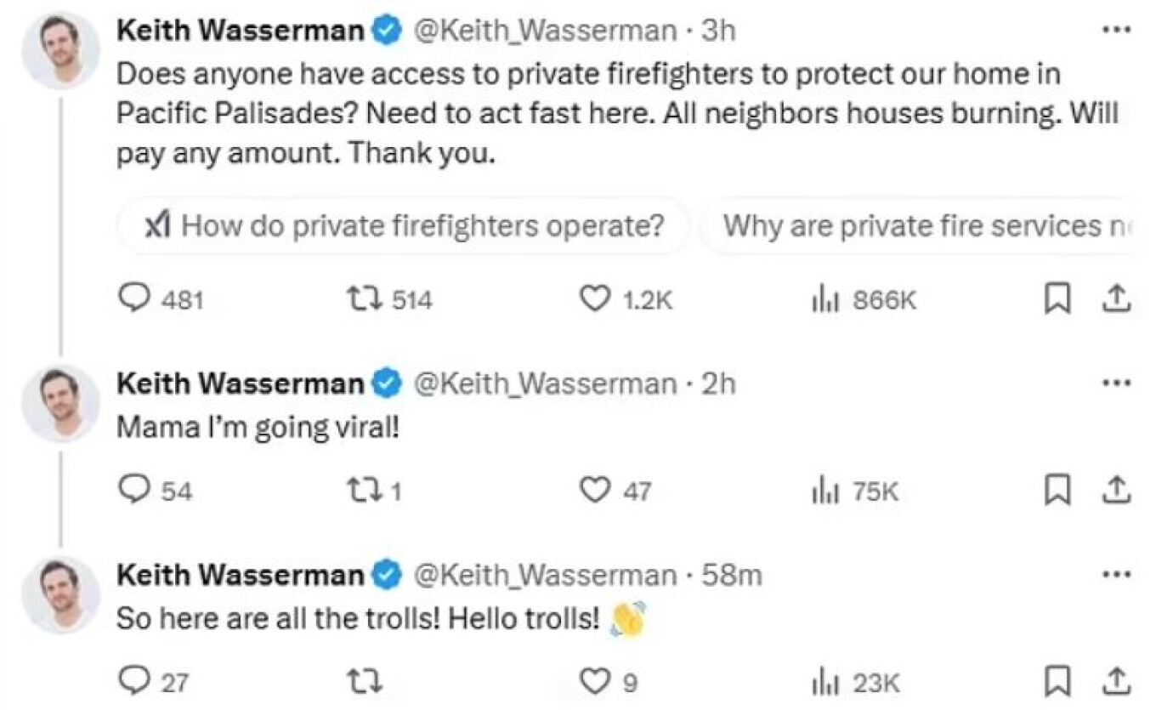The height and width of the screenshot is (710, 1156).
Task: Select the 'Why are private fire services' suggestion
Action: (x=926, y=226)
